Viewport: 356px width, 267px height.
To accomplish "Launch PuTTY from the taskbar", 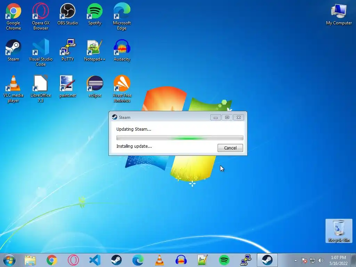I will coord(245,260).
